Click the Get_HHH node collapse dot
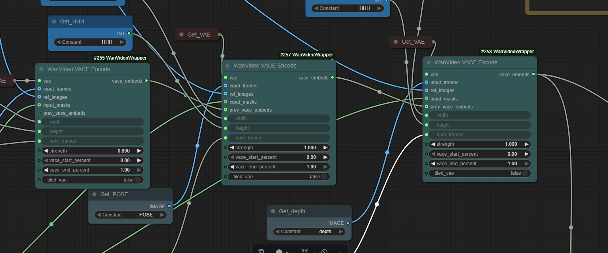Viewport: 608px width, 253px height. [54, 21]
